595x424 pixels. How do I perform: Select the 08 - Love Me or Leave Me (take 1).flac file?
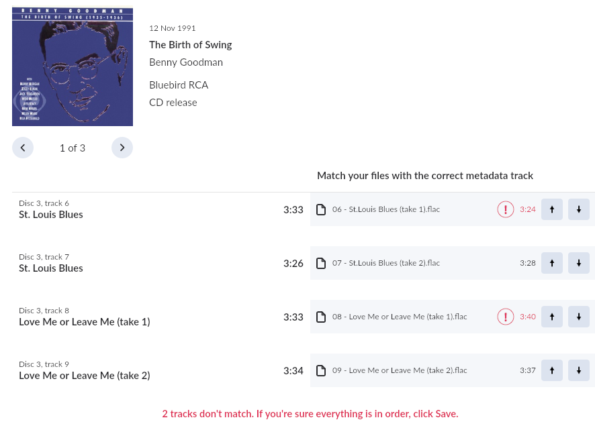click(400, 317)
